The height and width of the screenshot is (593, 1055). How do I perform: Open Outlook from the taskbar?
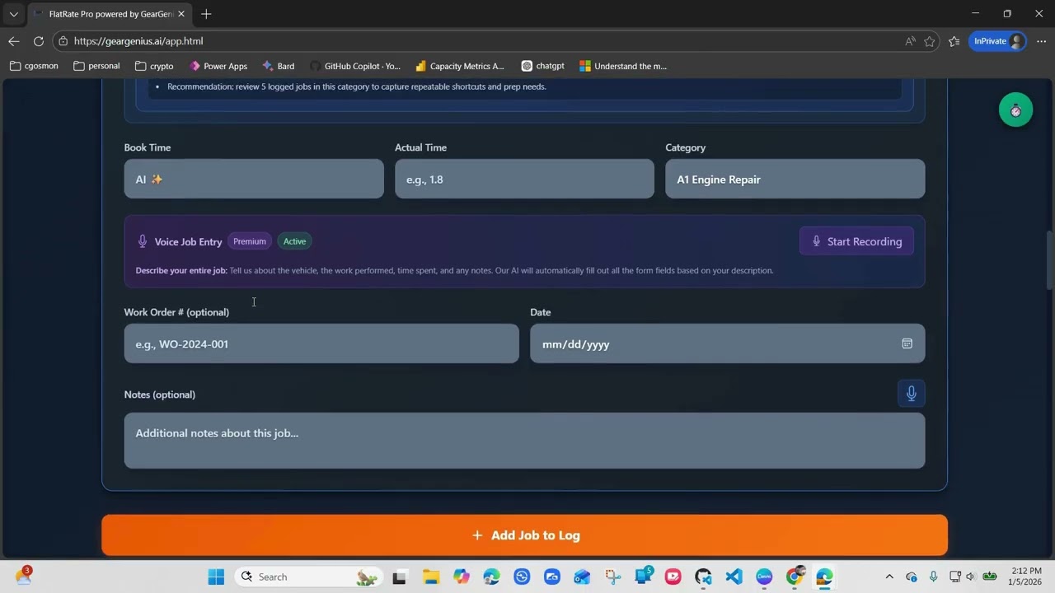coord(582,577)
